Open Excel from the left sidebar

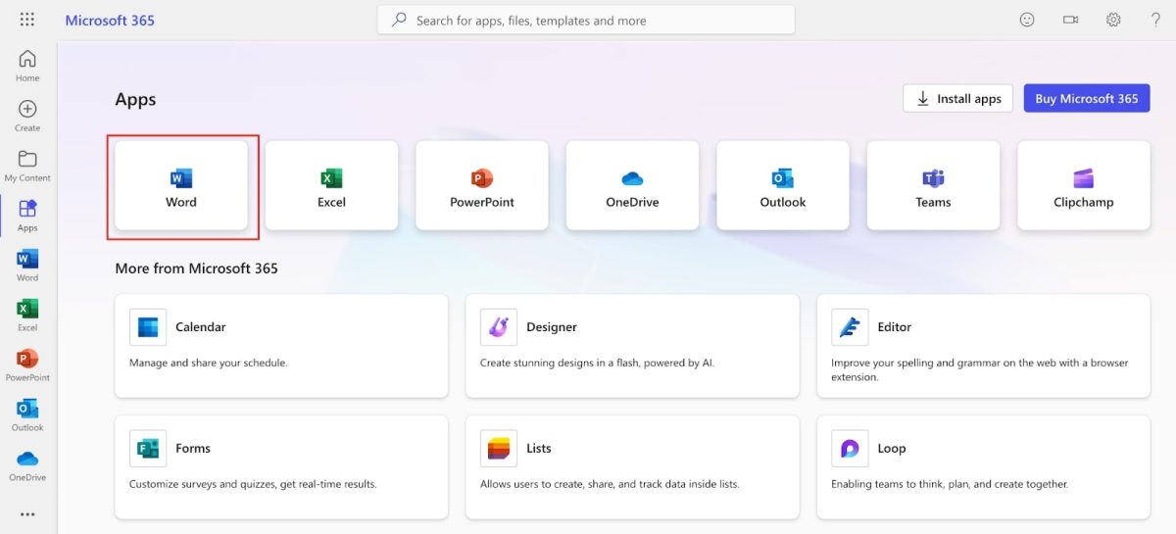click(x=27, y=316)
